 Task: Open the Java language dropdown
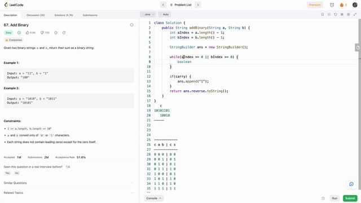(148, 15)
